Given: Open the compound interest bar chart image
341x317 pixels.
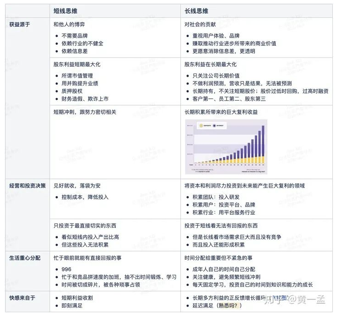Looking at the screenshot, I should click(226, 147).
